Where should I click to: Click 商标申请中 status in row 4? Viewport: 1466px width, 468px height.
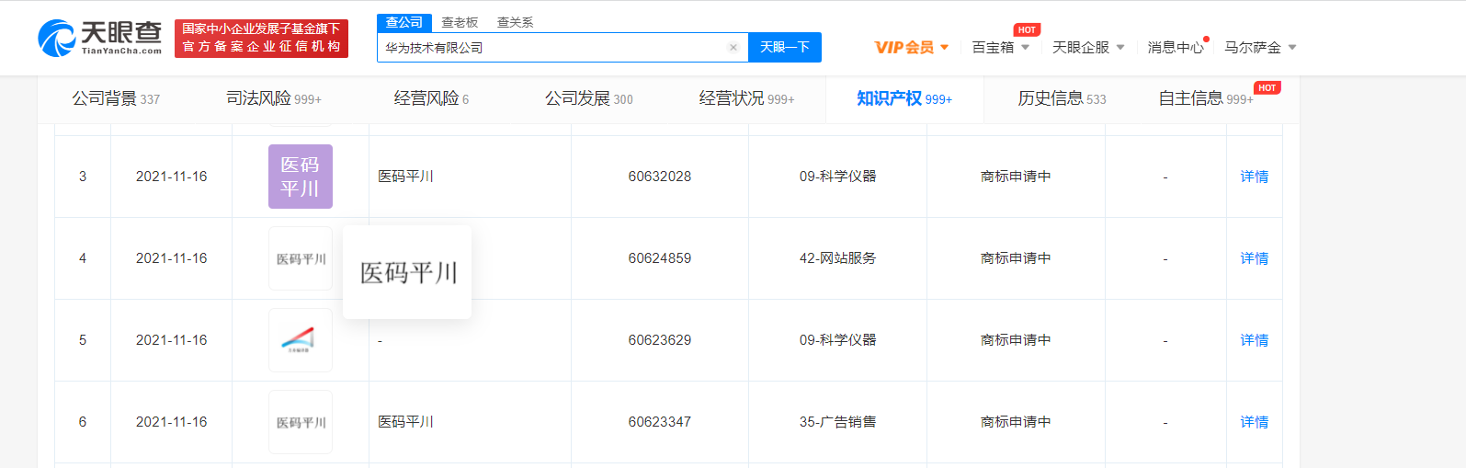pyautogui.click(x=1016, y=258)
